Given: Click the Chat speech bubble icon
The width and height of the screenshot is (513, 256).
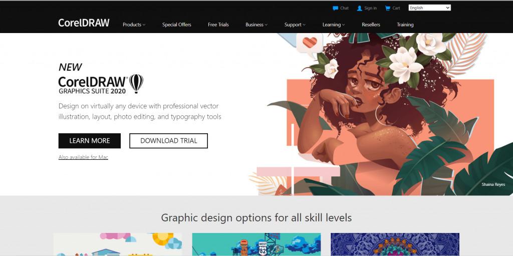Looking at the screenshot, I should (x=335, y=8).
